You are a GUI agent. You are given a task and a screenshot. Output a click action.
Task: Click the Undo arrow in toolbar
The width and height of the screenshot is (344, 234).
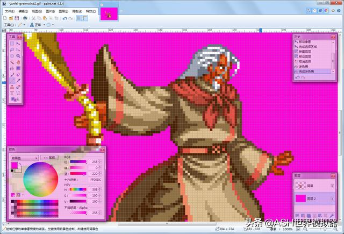[64, 18]
